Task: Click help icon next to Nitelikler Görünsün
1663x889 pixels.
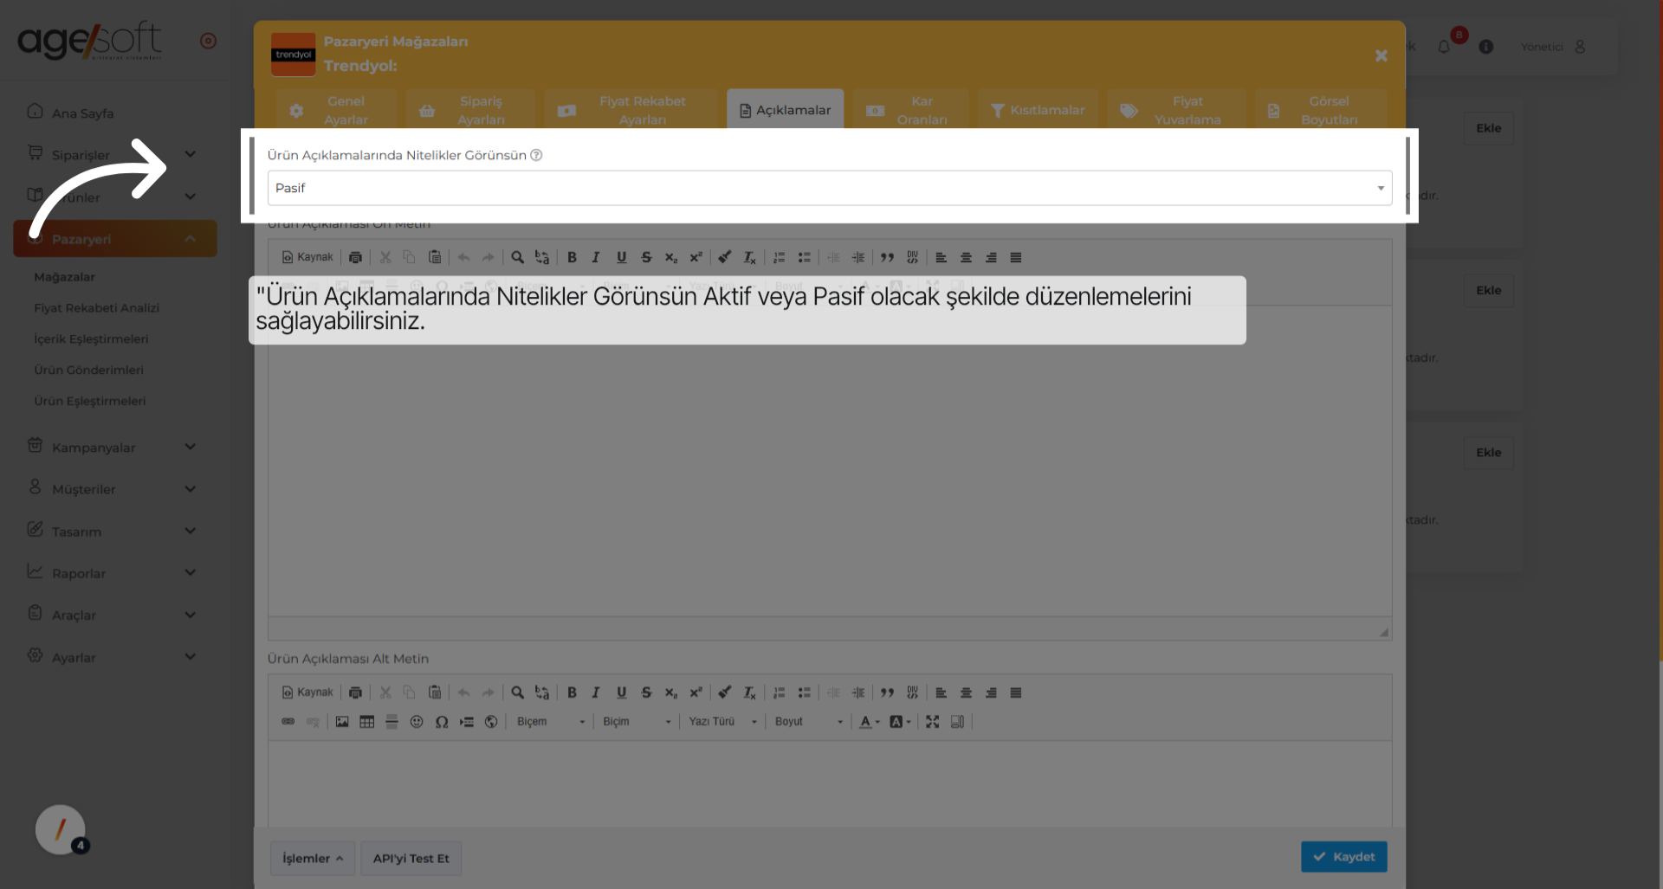Action: 536,155
